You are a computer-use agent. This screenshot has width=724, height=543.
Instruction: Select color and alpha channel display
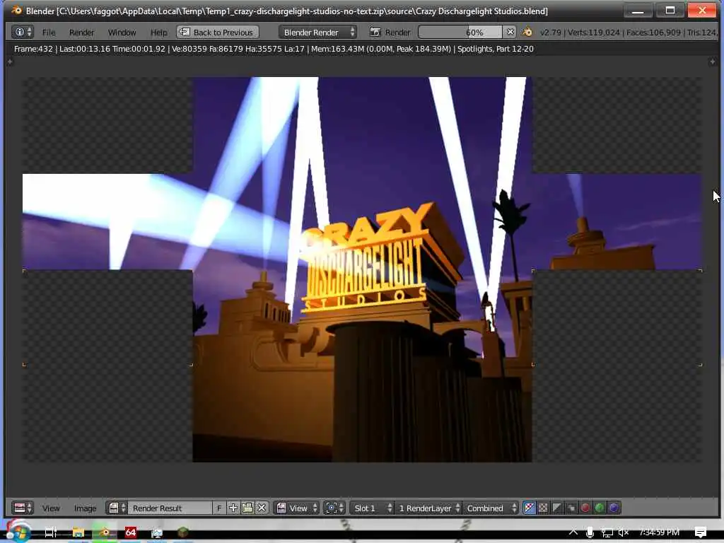coord(529,508)
